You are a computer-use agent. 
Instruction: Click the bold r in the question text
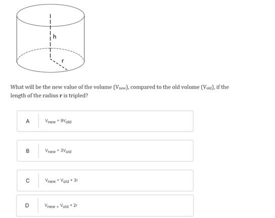pyautogui.click(x=61, y=96)
